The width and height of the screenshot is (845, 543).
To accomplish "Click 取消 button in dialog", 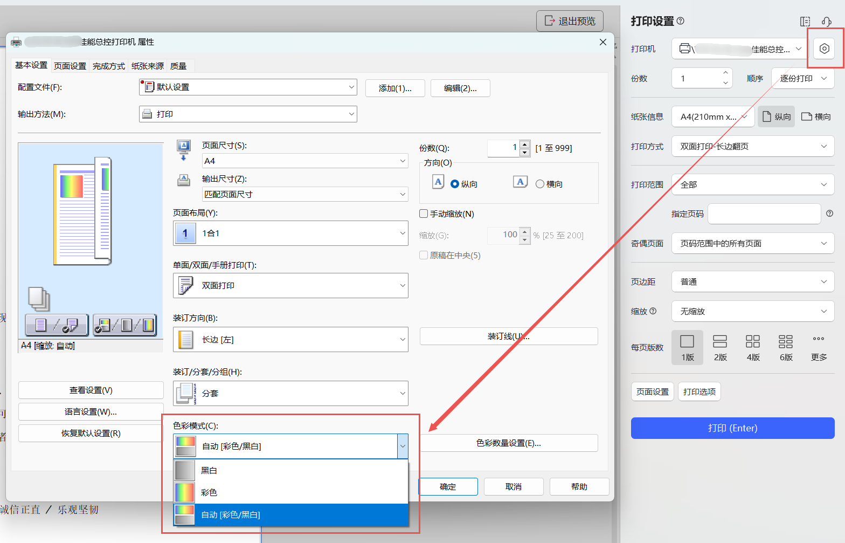I will click(x=514, y=486).
